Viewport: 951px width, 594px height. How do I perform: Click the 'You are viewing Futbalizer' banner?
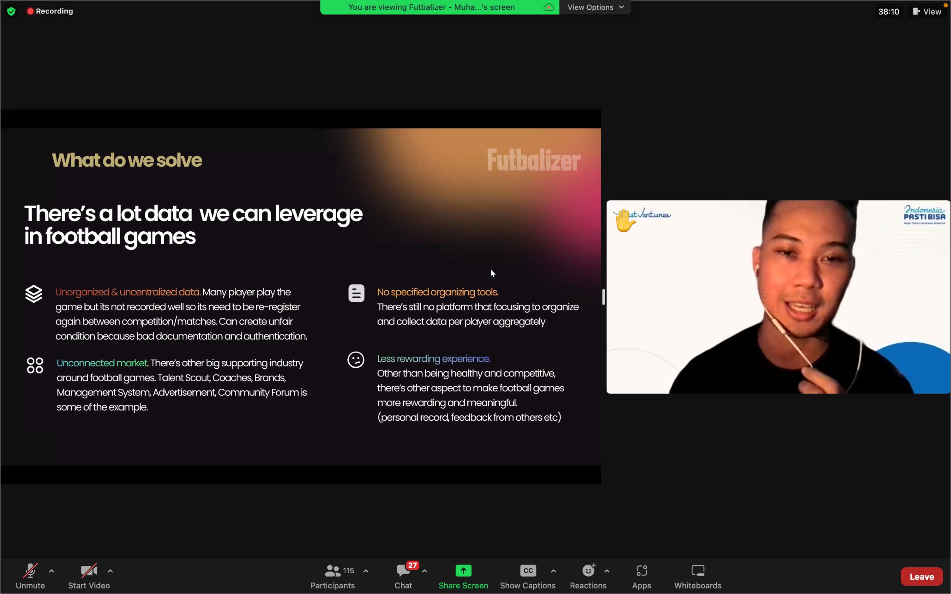click(x=432, y=7)
